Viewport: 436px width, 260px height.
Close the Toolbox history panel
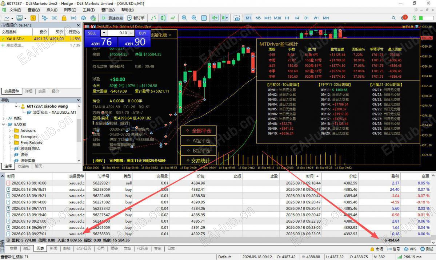pyautogui.click(x=2, y=176)
